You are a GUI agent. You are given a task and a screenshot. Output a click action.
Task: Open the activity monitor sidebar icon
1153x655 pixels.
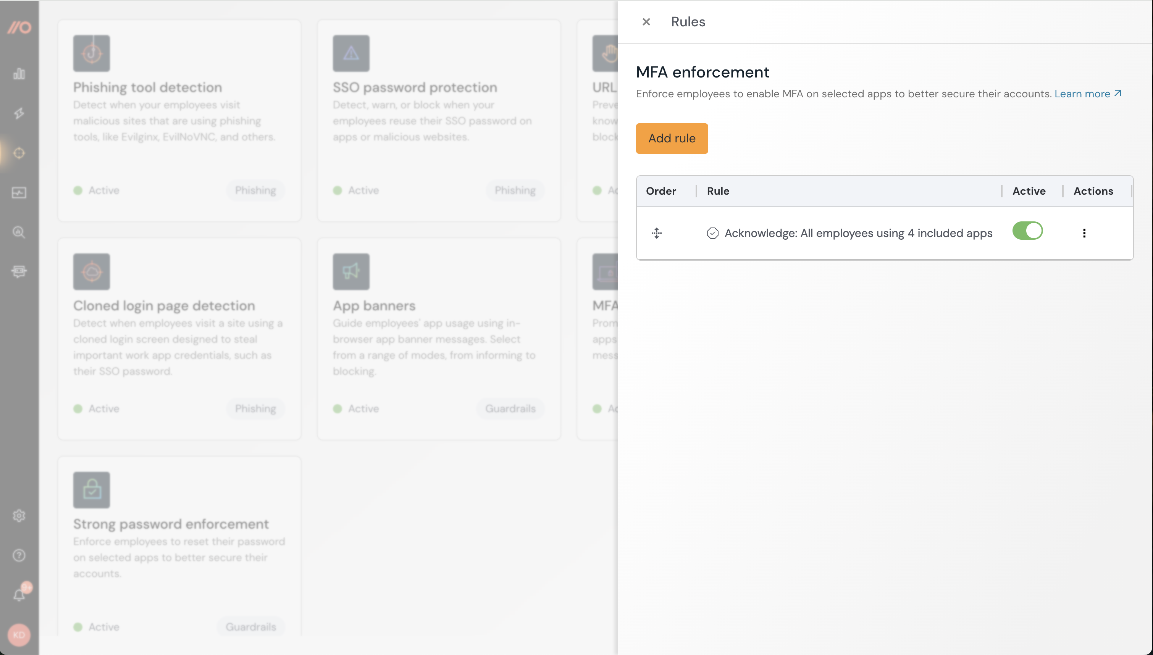(19, 193)
